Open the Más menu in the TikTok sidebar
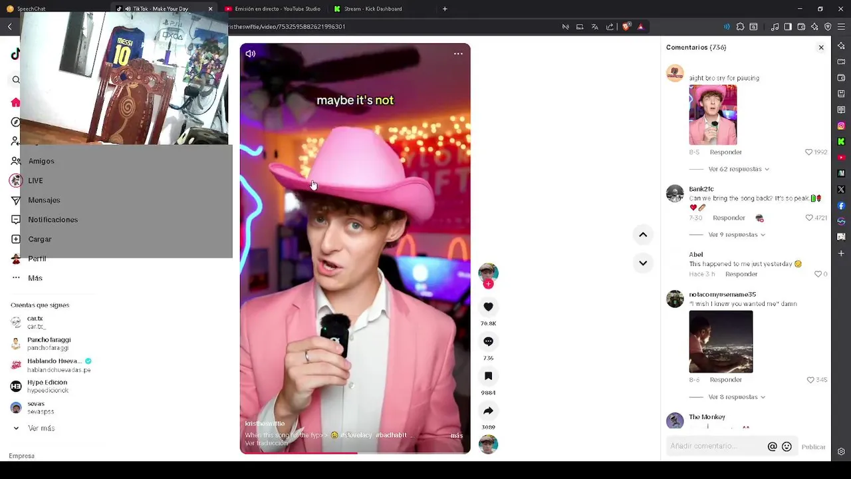 click(35, 278)
